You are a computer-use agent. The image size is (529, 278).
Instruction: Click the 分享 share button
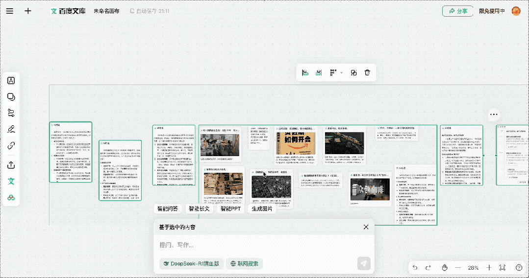457,11
